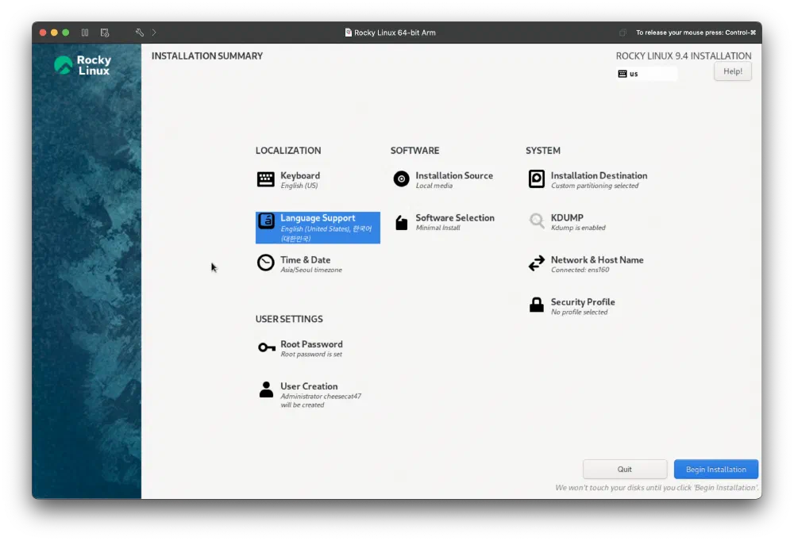This screenshot has width=794, height=541.
Task: Suspend the VM with the pause icon
Action: [84, 33]
